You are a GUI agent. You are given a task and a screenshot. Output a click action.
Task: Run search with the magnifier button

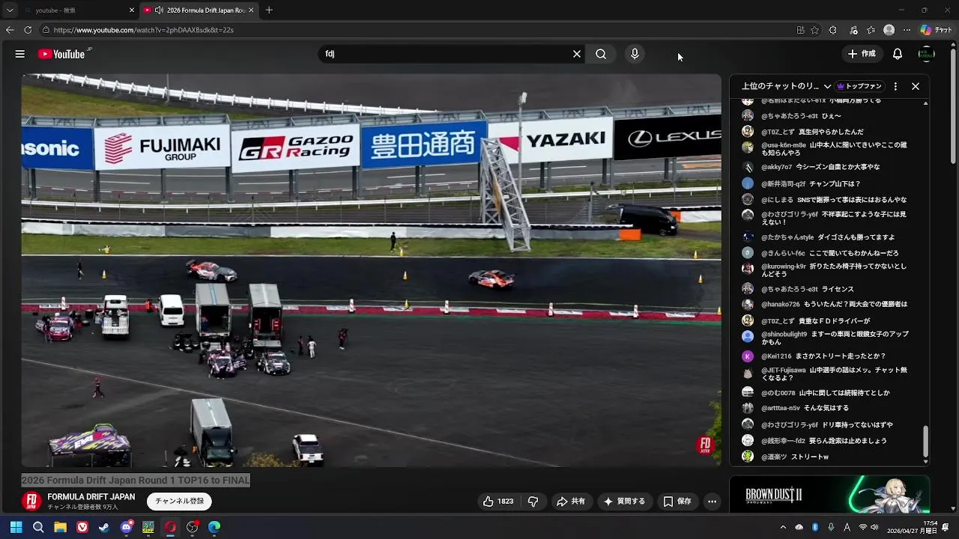601,54
